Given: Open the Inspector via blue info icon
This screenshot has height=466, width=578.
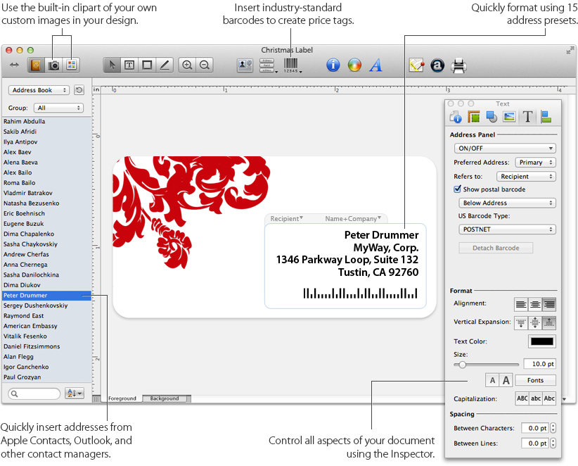Looking at the screenshot, I should 333,65.
